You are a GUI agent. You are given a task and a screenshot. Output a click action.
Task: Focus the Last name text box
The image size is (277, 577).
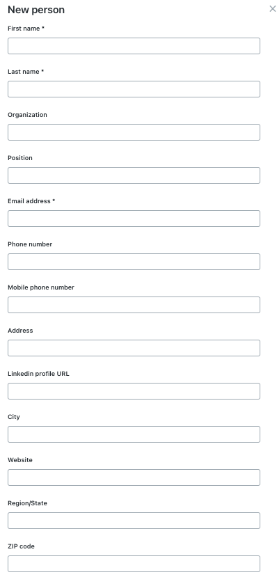coord(134,89)
